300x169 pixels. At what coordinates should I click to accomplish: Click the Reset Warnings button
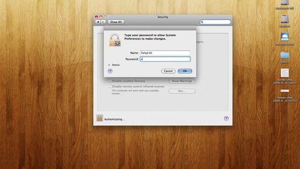pyautogui.click(x=182, y=81)
